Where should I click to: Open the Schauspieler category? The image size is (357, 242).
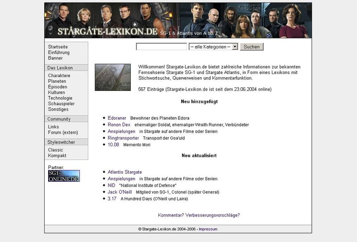coord(61,103)
